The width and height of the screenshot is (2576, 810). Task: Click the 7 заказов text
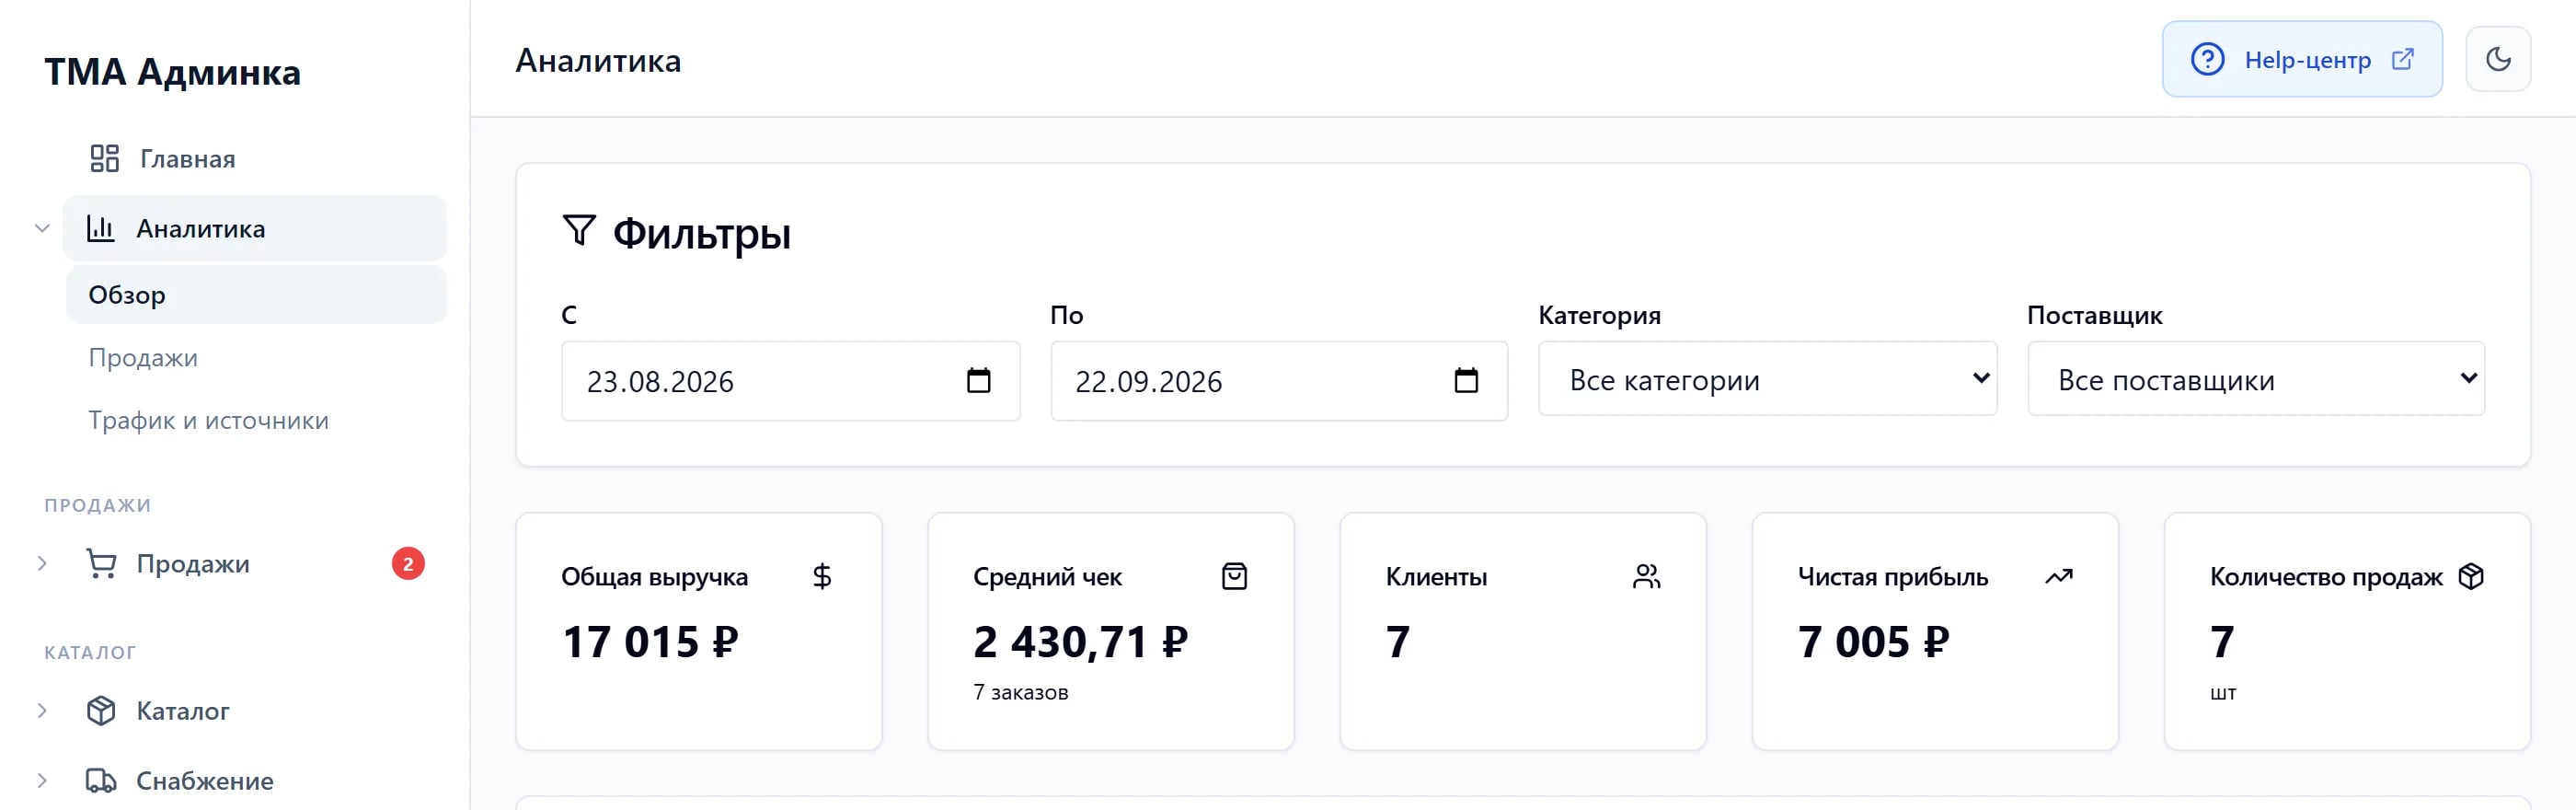tap(1021, 692)
